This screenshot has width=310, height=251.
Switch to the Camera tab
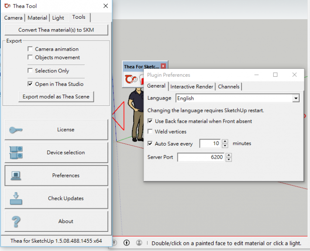13,18
